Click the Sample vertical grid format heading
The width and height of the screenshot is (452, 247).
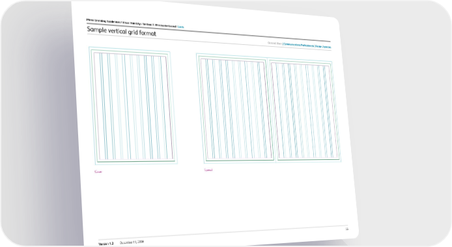click(121, 31)
